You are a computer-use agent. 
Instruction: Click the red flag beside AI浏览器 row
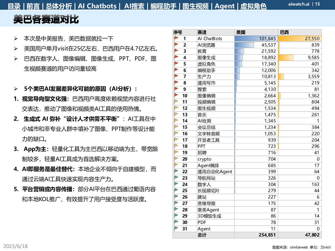coord(176,45)
